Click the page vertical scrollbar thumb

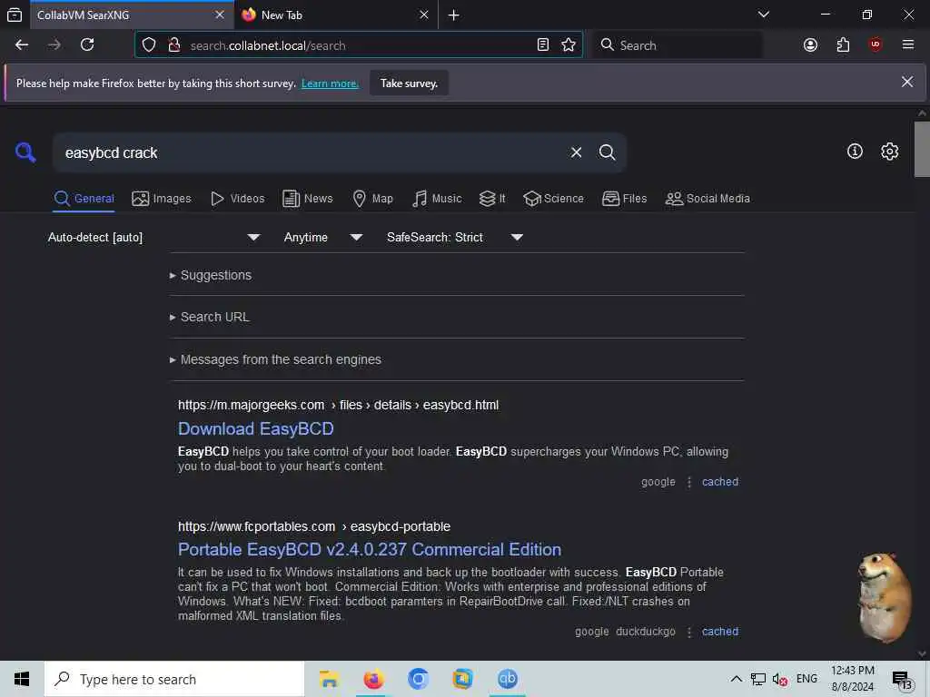[x=922, y=149]
